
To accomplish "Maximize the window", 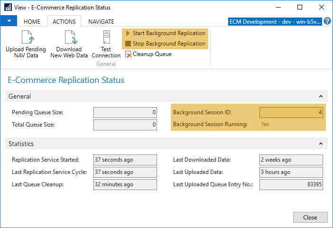I will click(300, 8).
